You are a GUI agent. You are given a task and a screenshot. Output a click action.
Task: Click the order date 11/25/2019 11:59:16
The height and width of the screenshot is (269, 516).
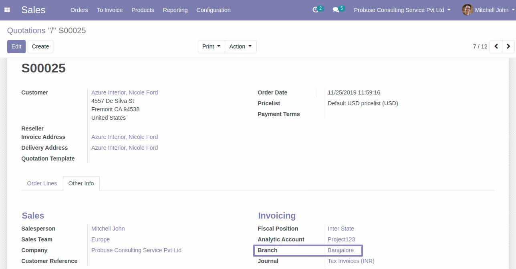354,92
